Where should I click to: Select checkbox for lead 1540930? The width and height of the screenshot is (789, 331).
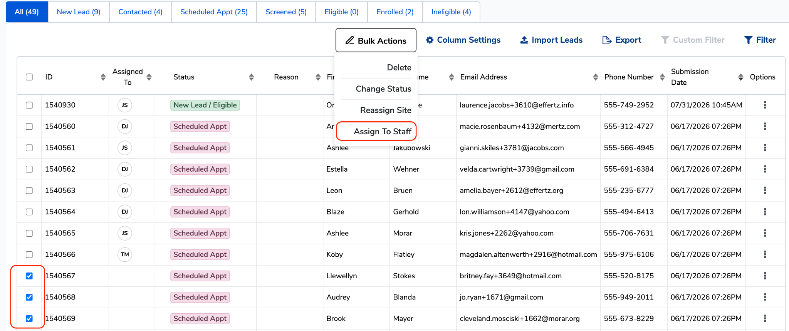click(29, 105)
